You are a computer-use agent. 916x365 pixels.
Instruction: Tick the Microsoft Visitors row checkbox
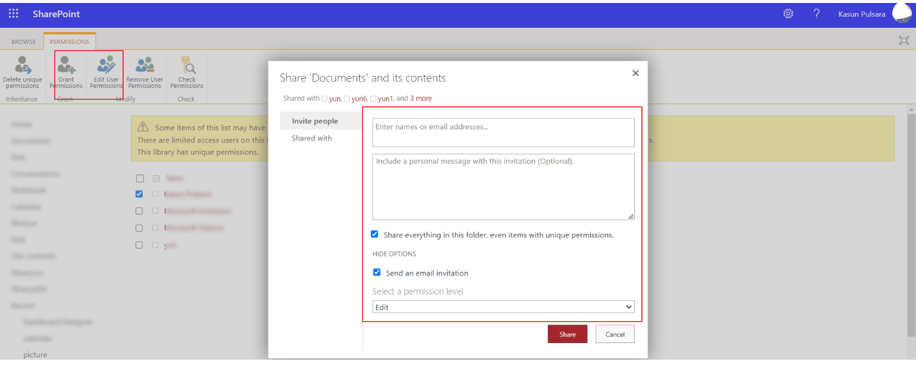(139, 228)
